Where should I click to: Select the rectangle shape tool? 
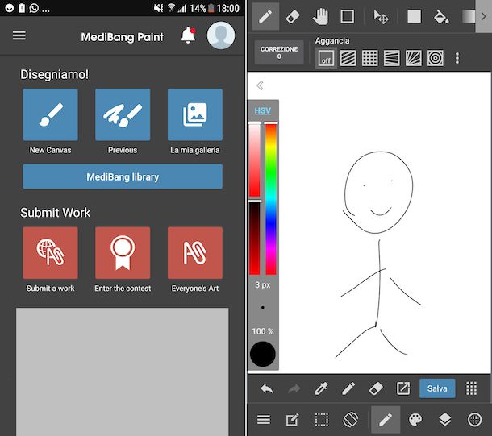(x=348, y=16)
